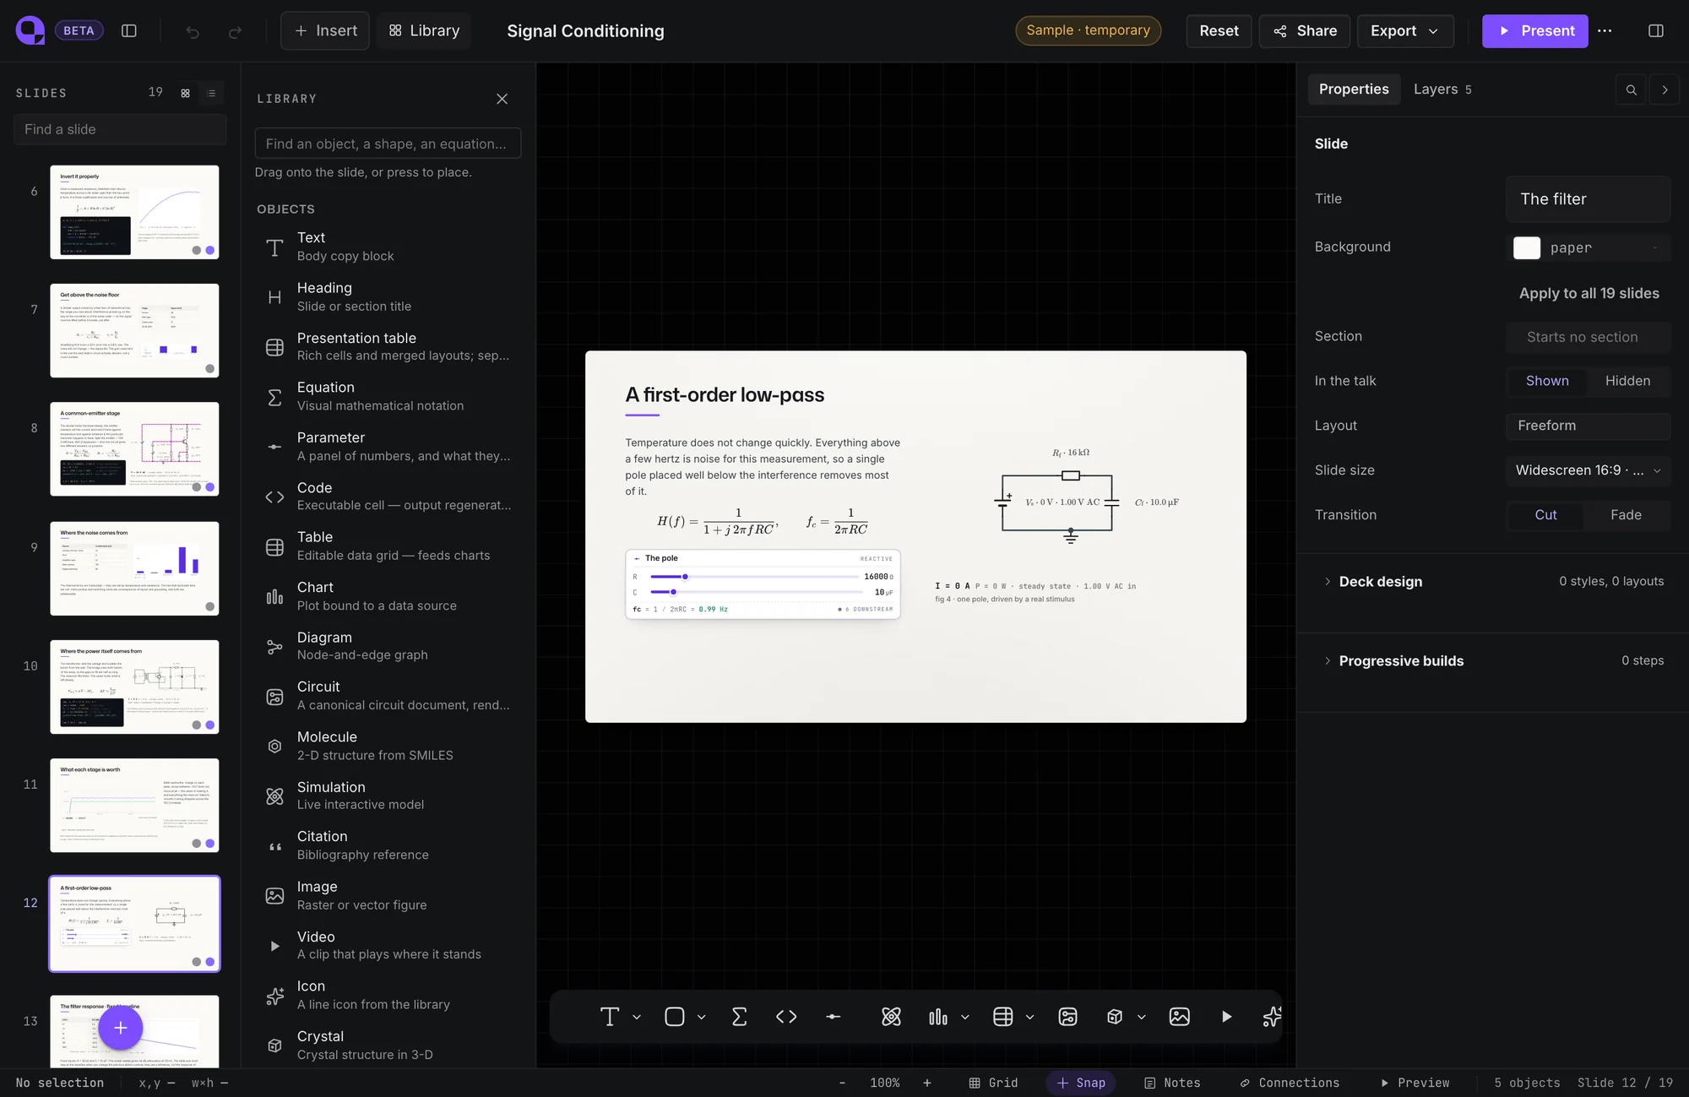
Task: Switch to the Properties tab
Action: pyautogui.click(x=1354, y=90)
